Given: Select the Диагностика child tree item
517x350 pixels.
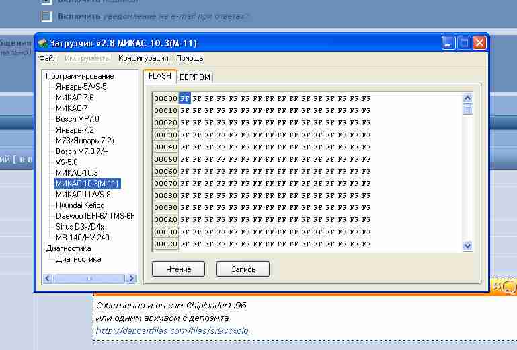Looking at the screenshot, I should (x=79, y=259).
